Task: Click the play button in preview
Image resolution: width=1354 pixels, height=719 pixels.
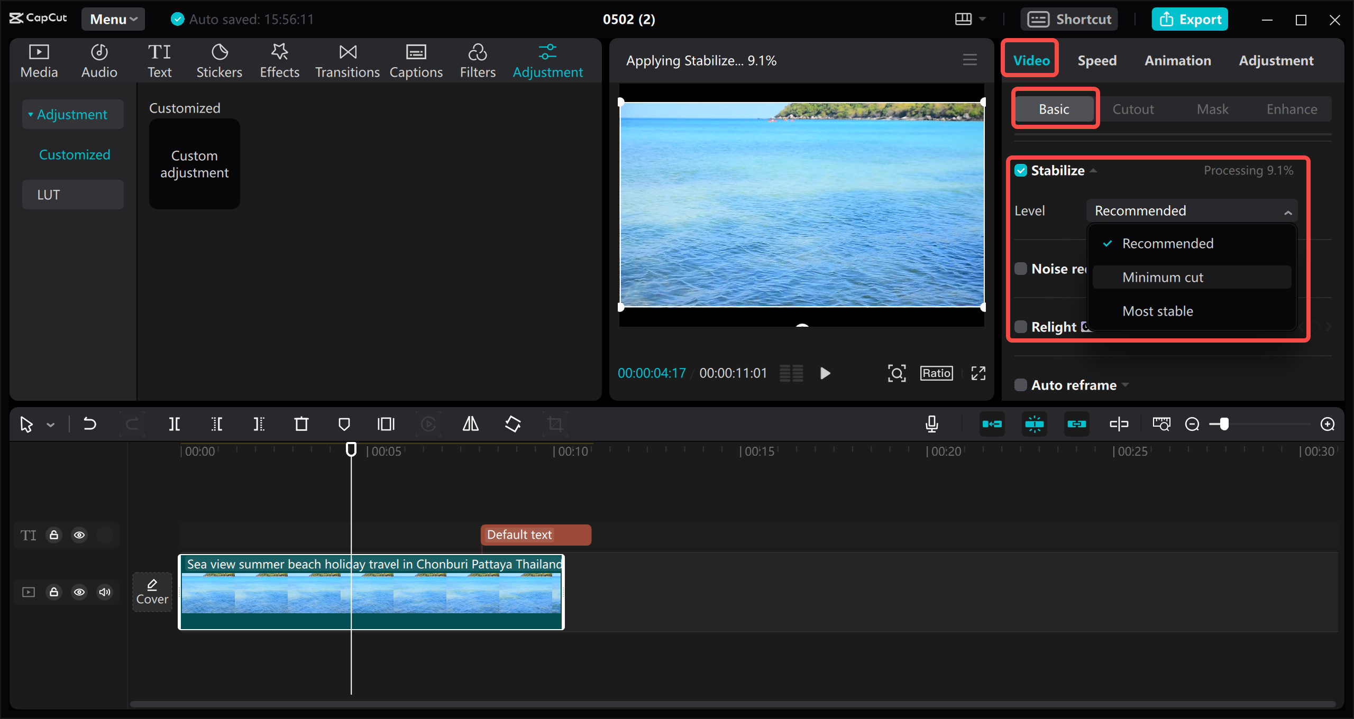Action: click(825, 373)
